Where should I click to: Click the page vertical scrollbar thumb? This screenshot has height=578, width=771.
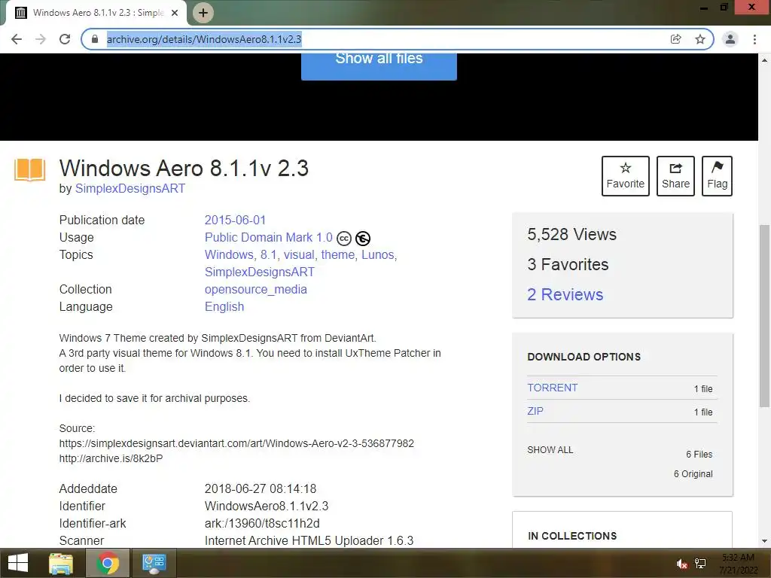pyautogui.click(x=765, y=317)
